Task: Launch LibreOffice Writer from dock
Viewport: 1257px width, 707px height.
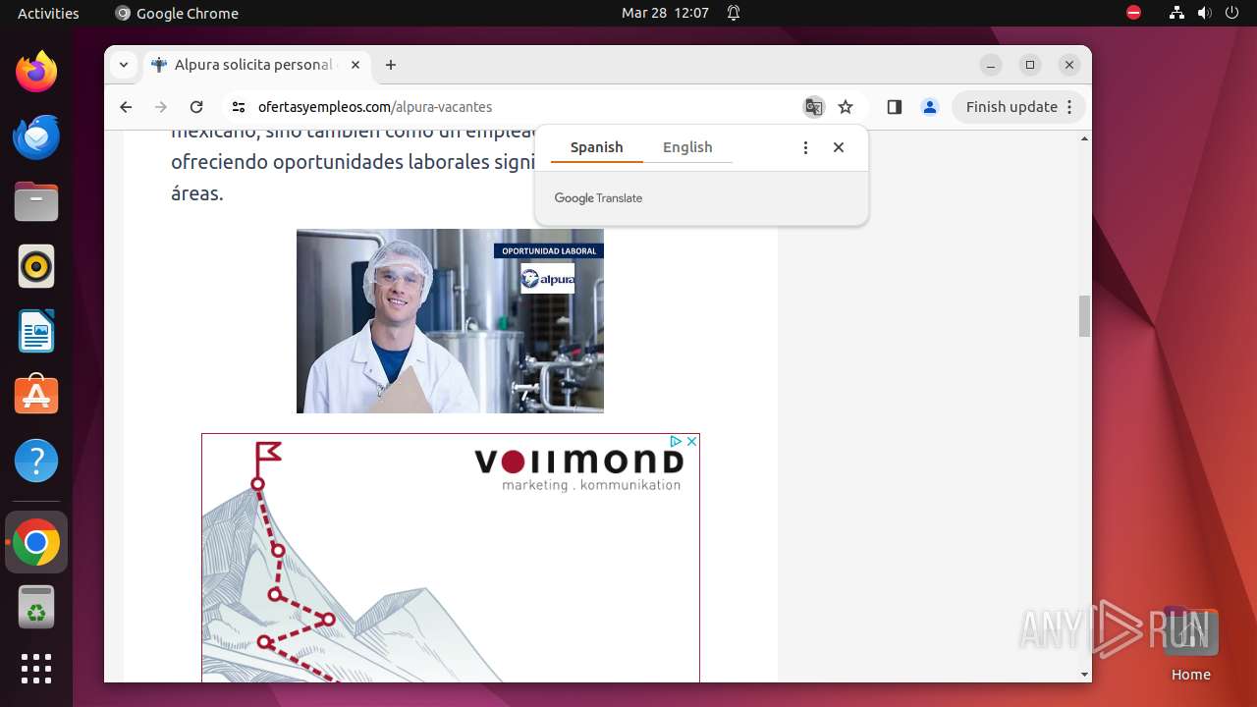Action: (36, 331)
